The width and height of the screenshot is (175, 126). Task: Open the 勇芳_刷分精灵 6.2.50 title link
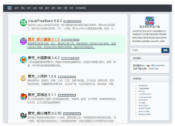coord(45,113)
